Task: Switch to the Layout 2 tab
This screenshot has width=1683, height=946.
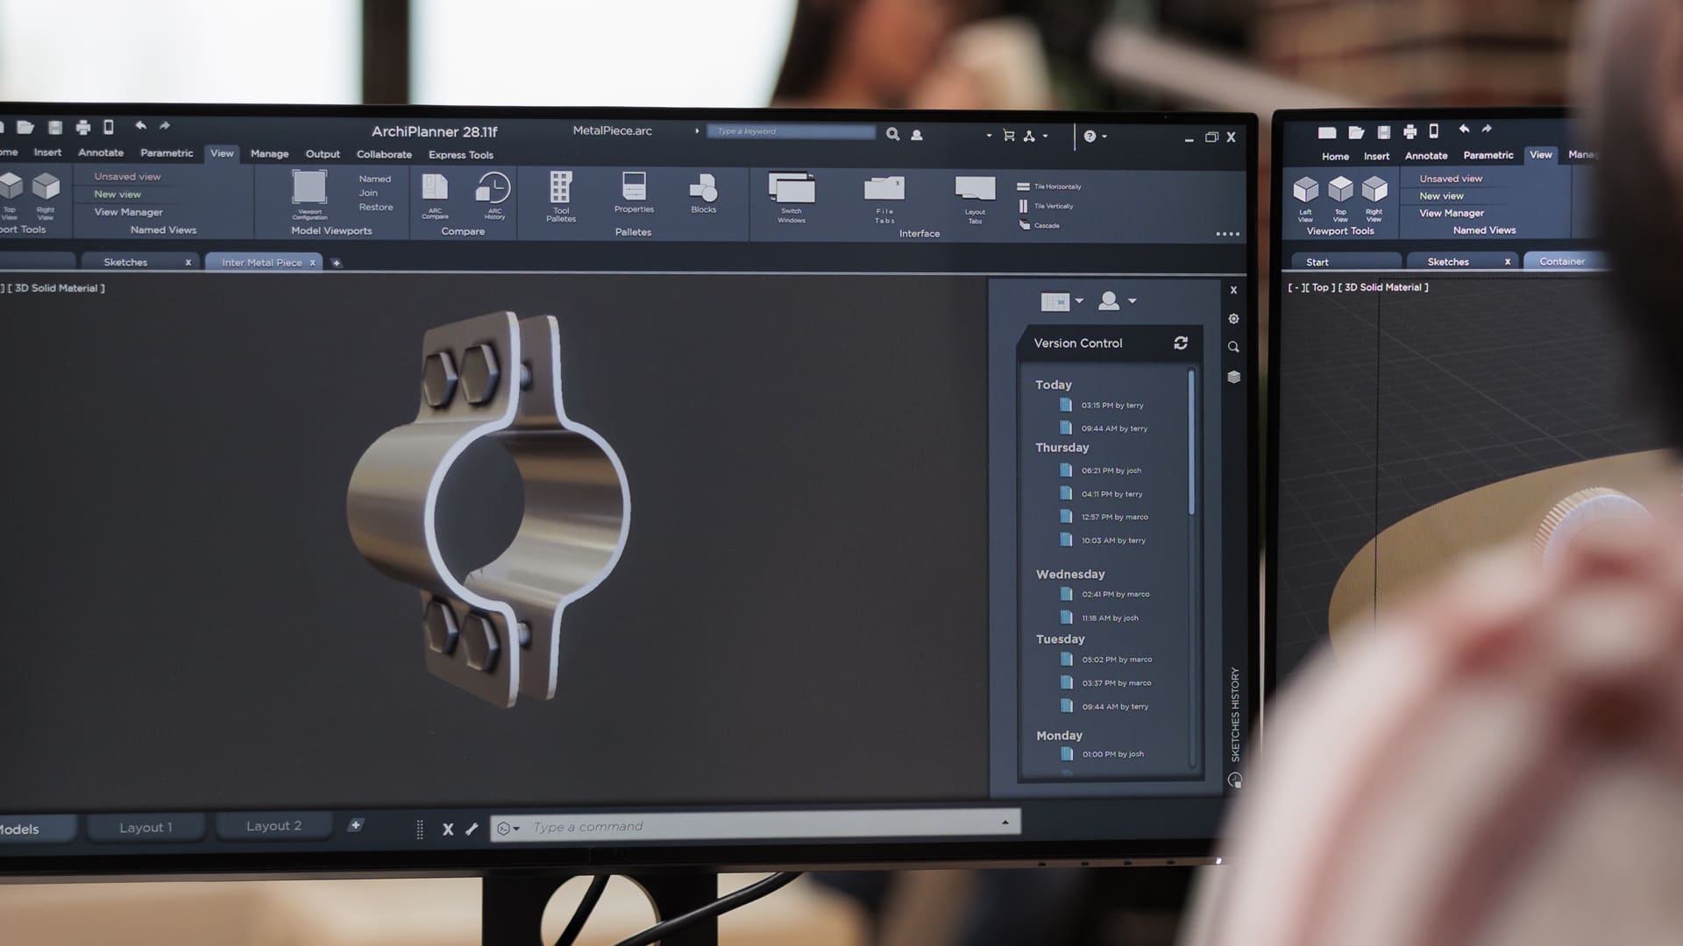Action: tap(273, 826)
